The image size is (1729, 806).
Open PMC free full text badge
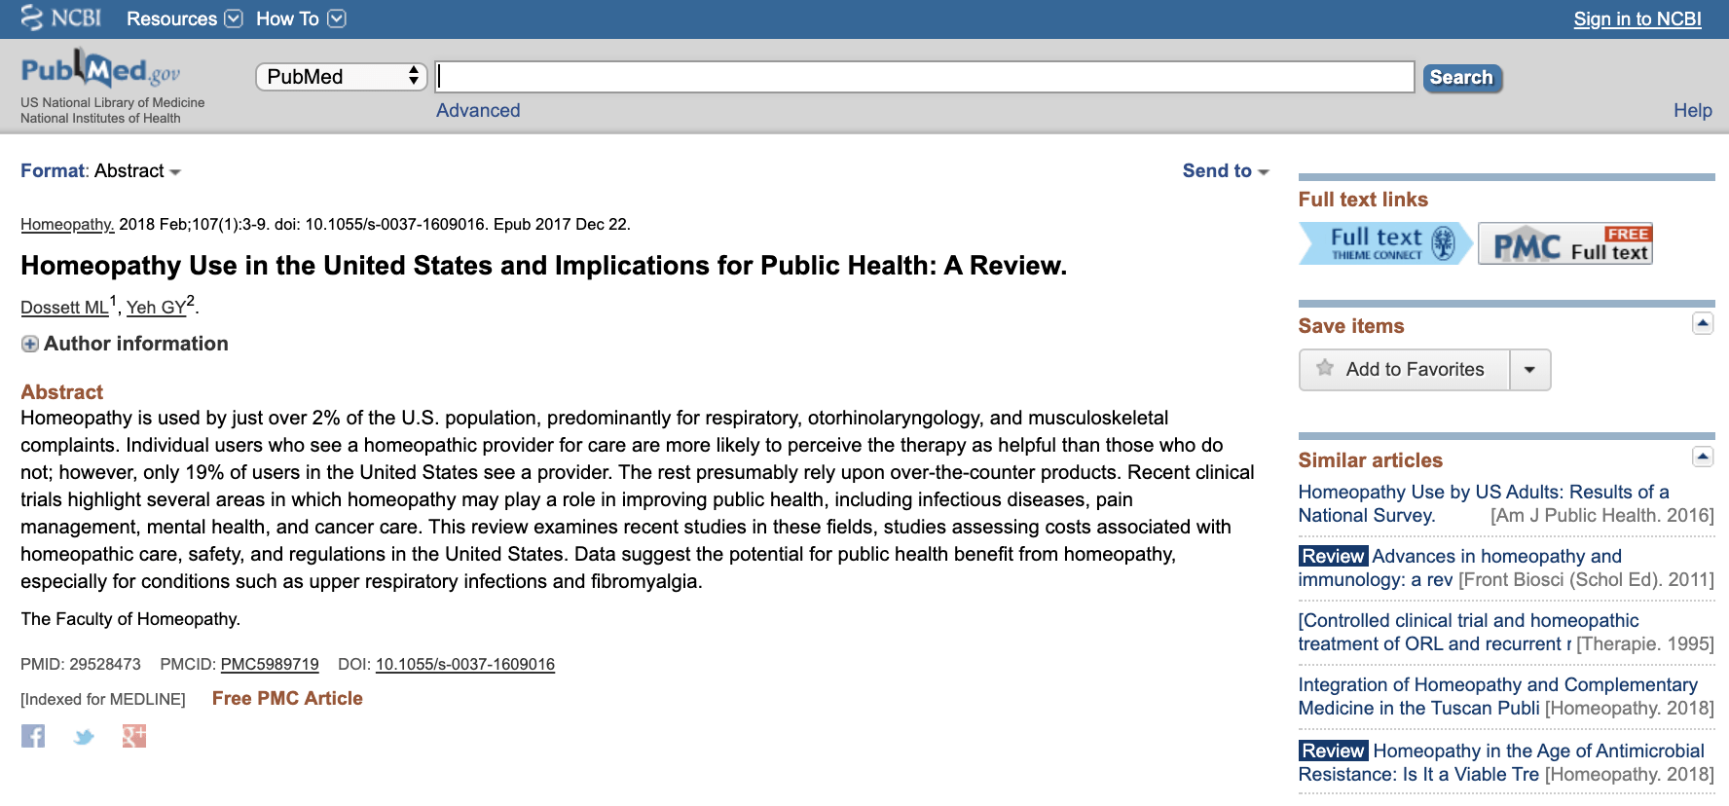click(1565, 243)
